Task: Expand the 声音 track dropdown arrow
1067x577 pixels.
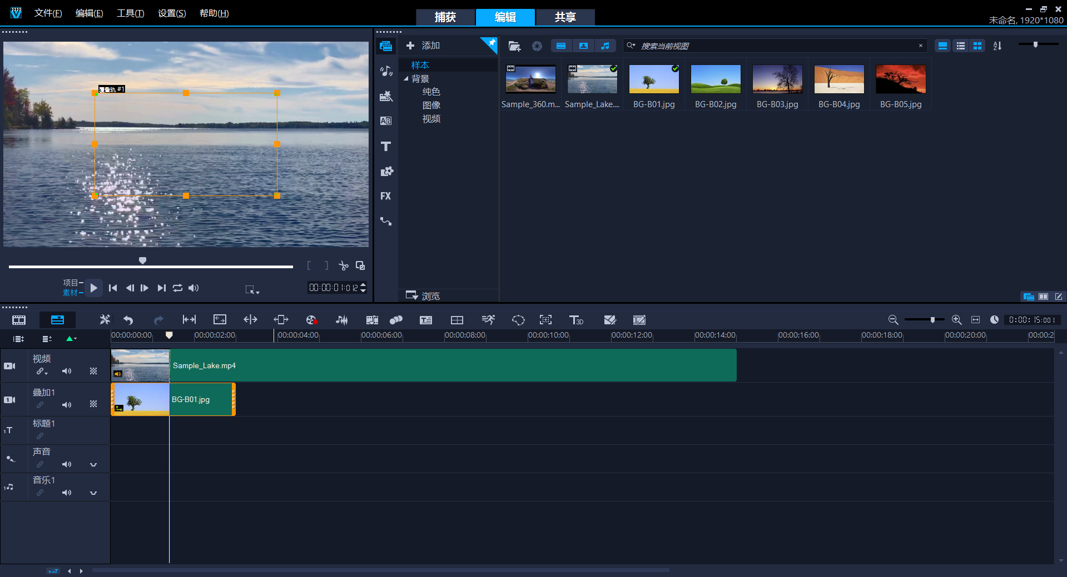Action: [x=93, y=464]
